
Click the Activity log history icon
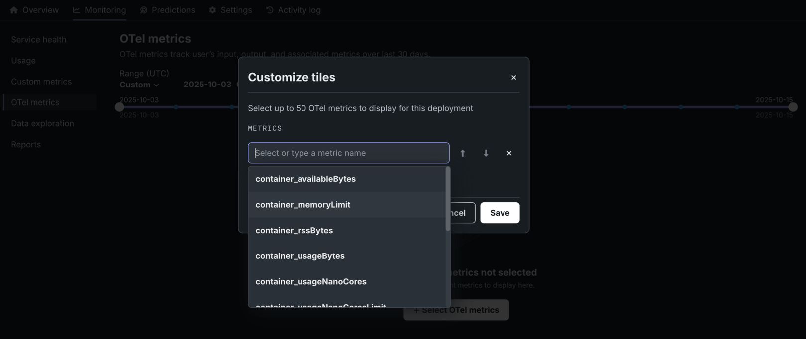click(270, 10)
